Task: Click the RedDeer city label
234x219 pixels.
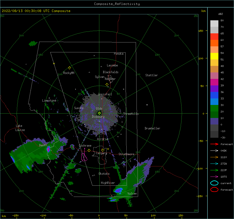Action: [x=110, y=79]
